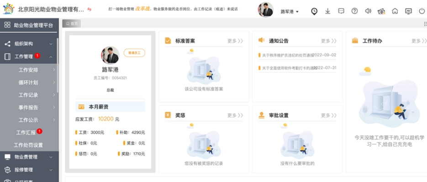Click the power logout icon
Screen dimensions: 427x182
[422, 11]
